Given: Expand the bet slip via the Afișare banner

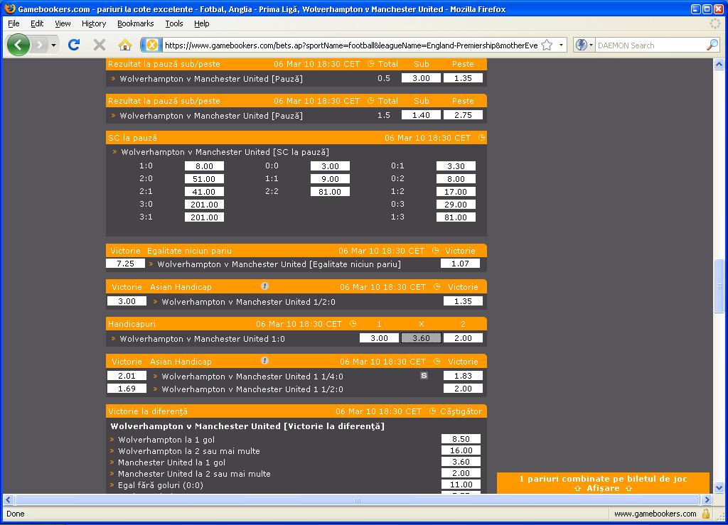Looking at the screenshot, I should [603, 483].
